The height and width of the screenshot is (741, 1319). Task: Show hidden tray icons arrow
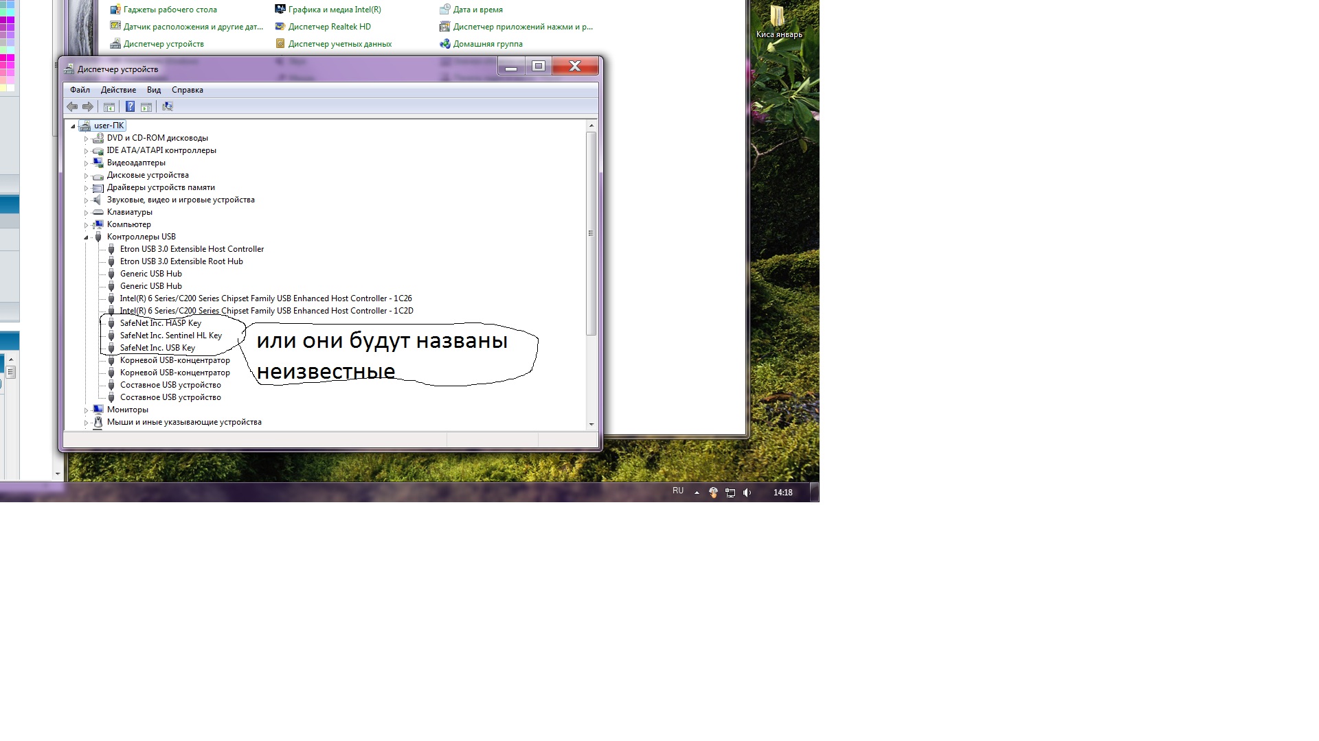tap(697, 493)
